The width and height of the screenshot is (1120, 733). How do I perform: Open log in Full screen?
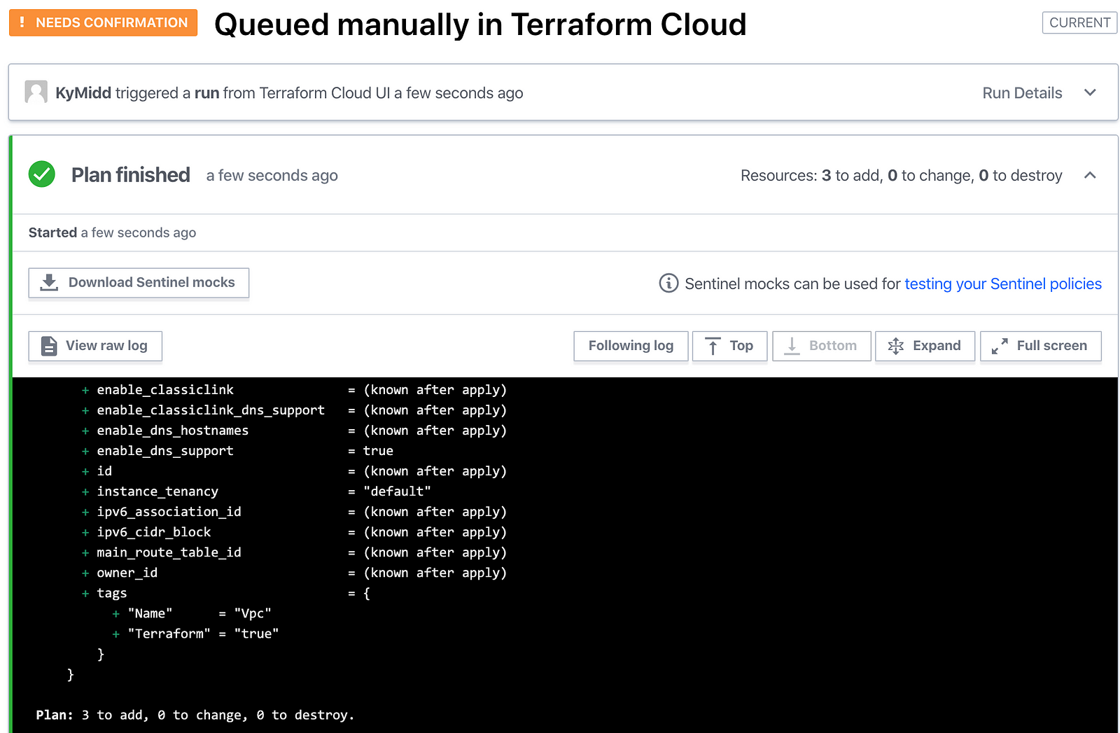point(1040,346)
